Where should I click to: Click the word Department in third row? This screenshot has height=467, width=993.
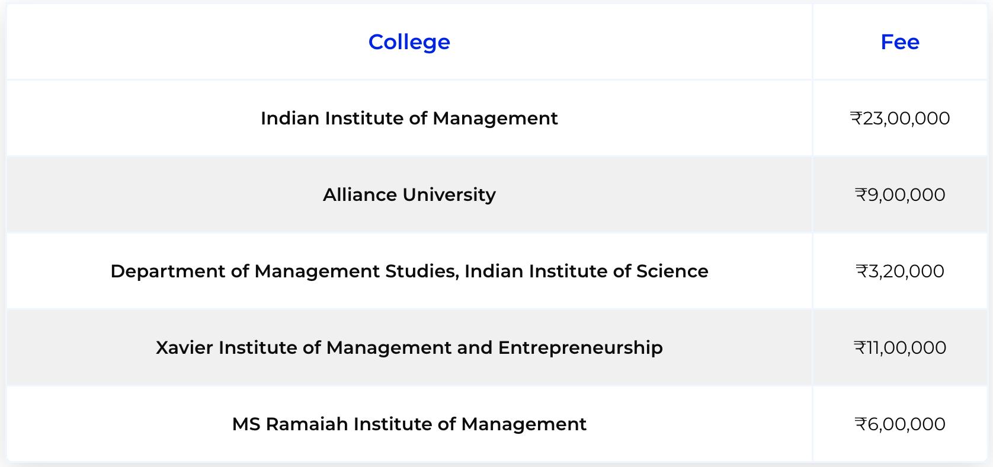point(168,271)
